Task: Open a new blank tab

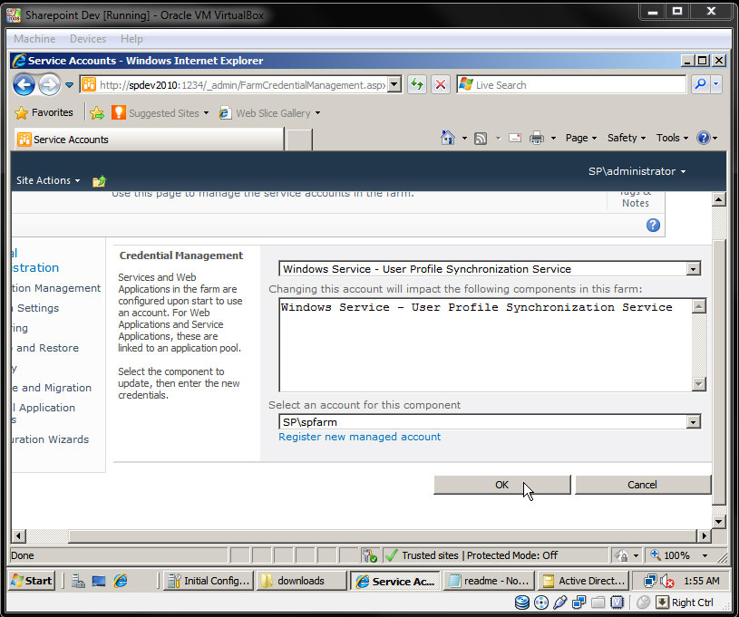Action: tap(298, 140)
